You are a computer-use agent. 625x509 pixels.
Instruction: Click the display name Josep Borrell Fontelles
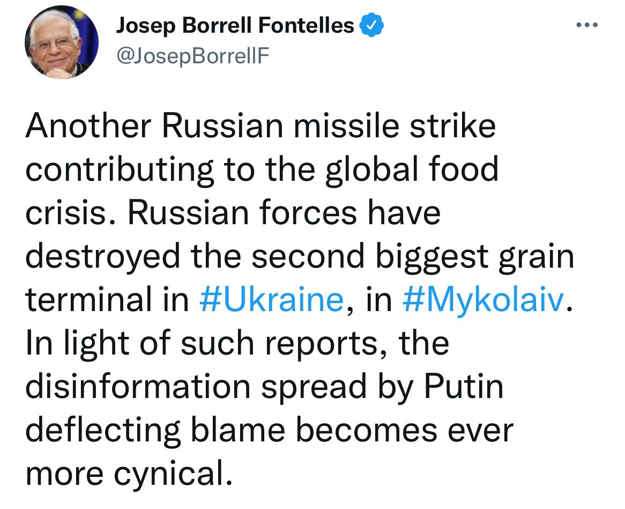click(x=235, y=26)
